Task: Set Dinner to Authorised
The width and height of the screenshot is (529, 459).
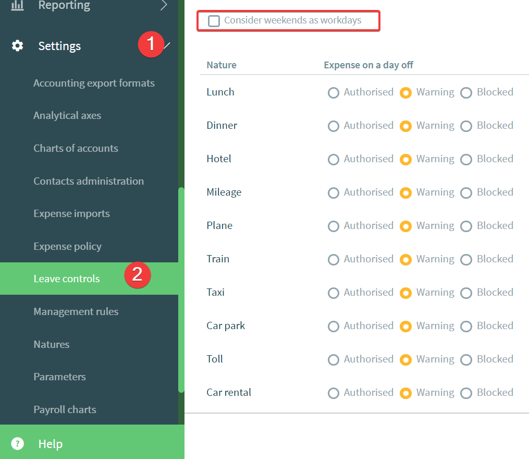Action: [x=334, y=126]
